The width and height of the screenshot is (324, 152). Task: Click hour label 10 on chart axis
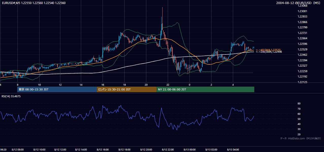(39, 85)
